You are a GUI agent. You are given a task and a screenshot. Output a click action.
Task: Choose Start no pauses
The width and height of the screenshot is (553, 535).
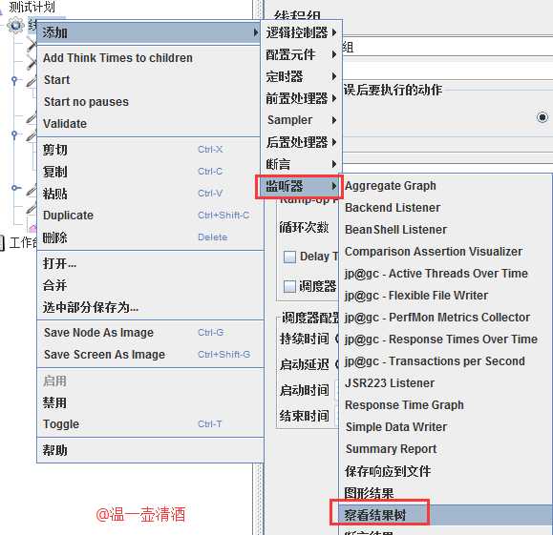(148, 102)
